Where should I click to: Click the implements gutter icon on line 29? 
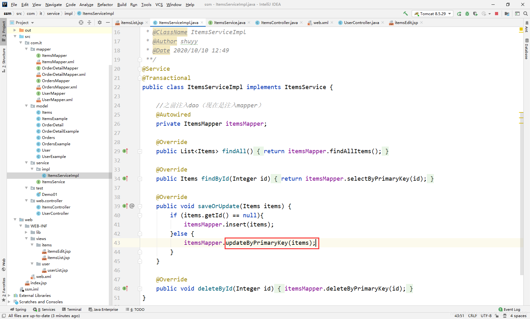click(125, 151)
